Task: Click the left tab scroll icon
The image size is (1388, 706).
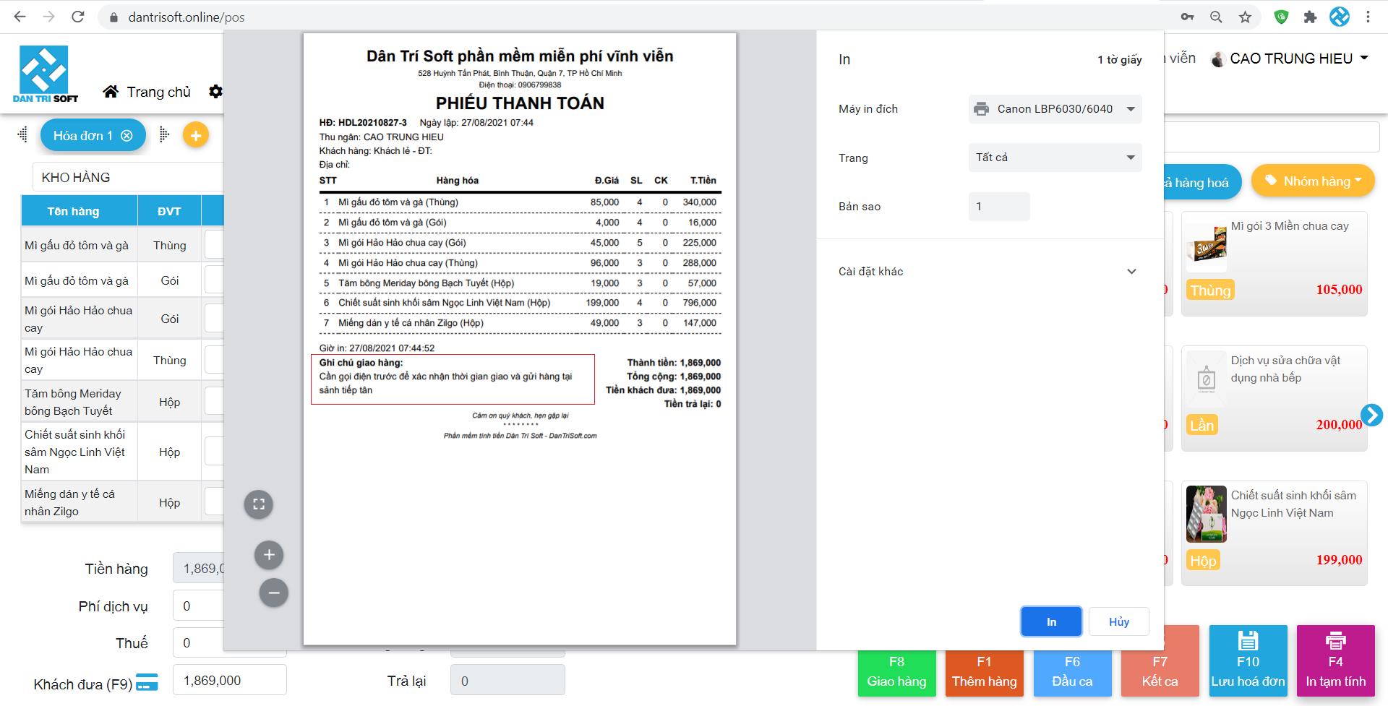Action: pos(22,134)
